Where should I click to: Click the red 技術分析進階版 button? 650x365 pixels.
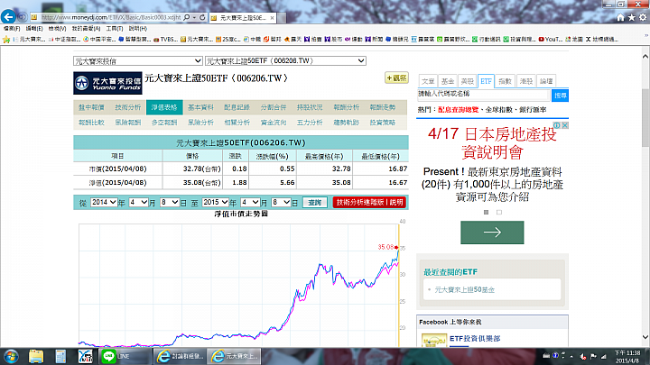tap(369, 203)
